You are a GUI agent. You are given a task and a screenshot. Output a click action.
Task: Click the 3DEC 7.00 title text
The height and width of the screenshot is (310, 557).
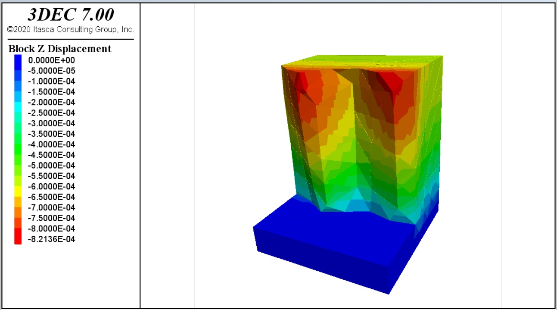click(x=71, y=15)
